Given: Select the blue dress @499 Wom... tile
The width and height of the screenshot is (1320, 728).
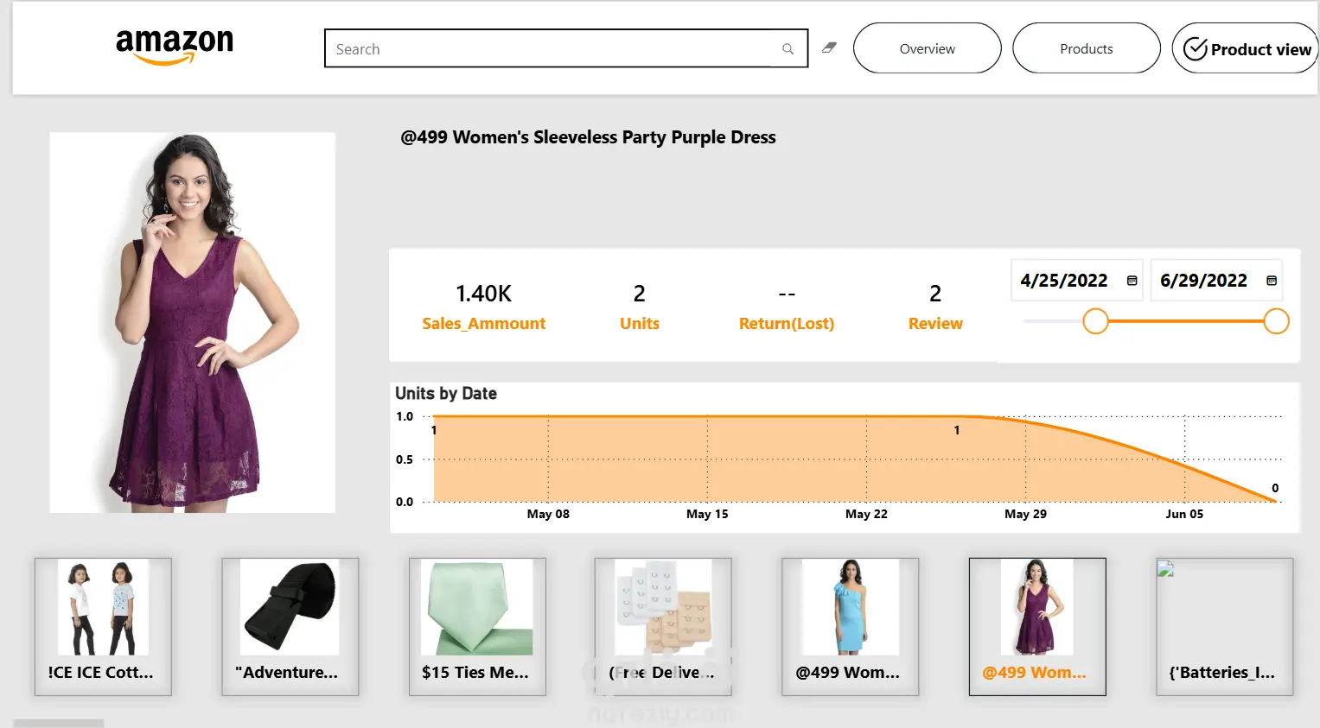Looking at the screenshot, I should [x=850, y=626].
